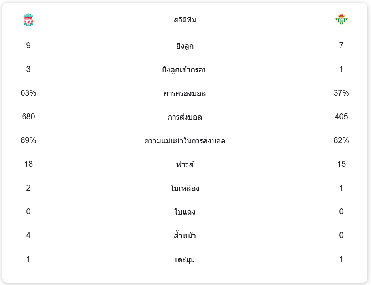Select the ความแม่นยำในการส่งบอล label
This screenshot has height=285, width=371.
(x=185, y=141)
